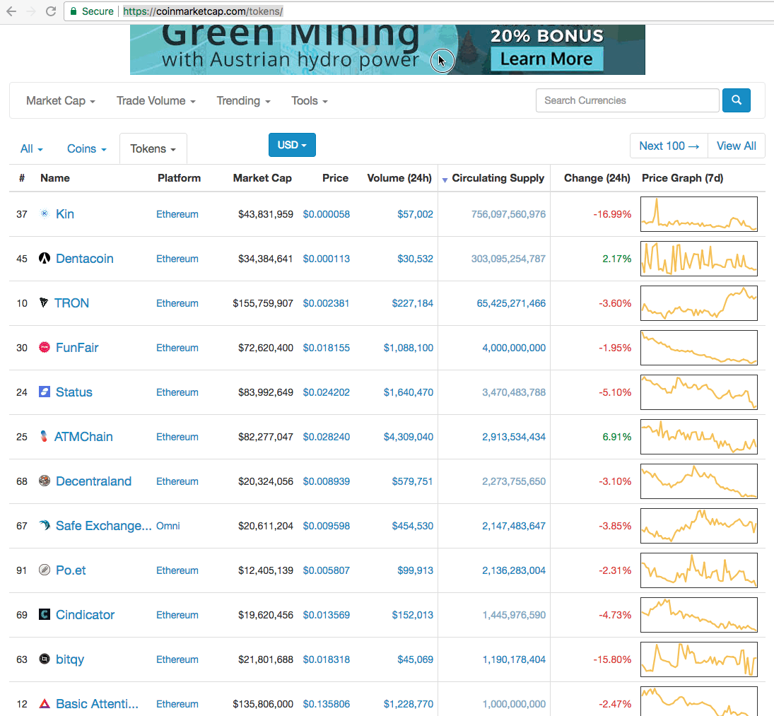
Task: Click the View All button
Action: pos(736,146)
